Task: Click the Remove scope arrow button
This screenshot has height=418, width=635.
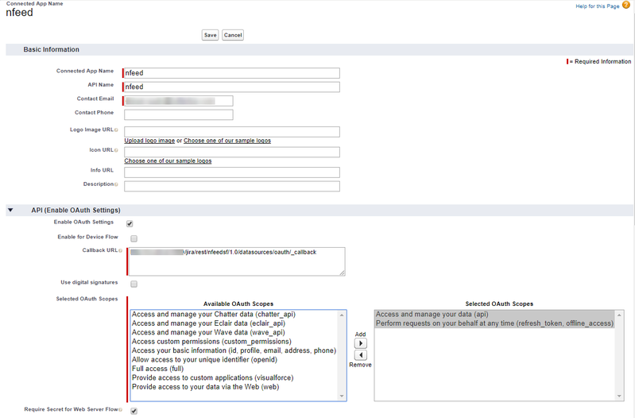Action: [x=360, y=355]
